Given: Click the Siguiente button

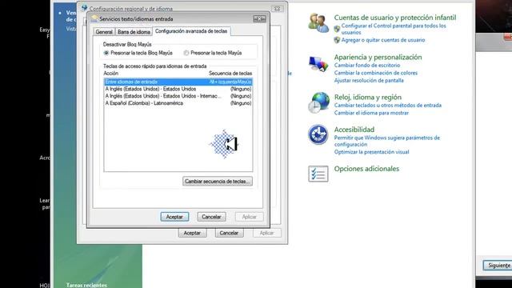Looking at the screenshot, I should pyautogui.click(x=498, y=266).
